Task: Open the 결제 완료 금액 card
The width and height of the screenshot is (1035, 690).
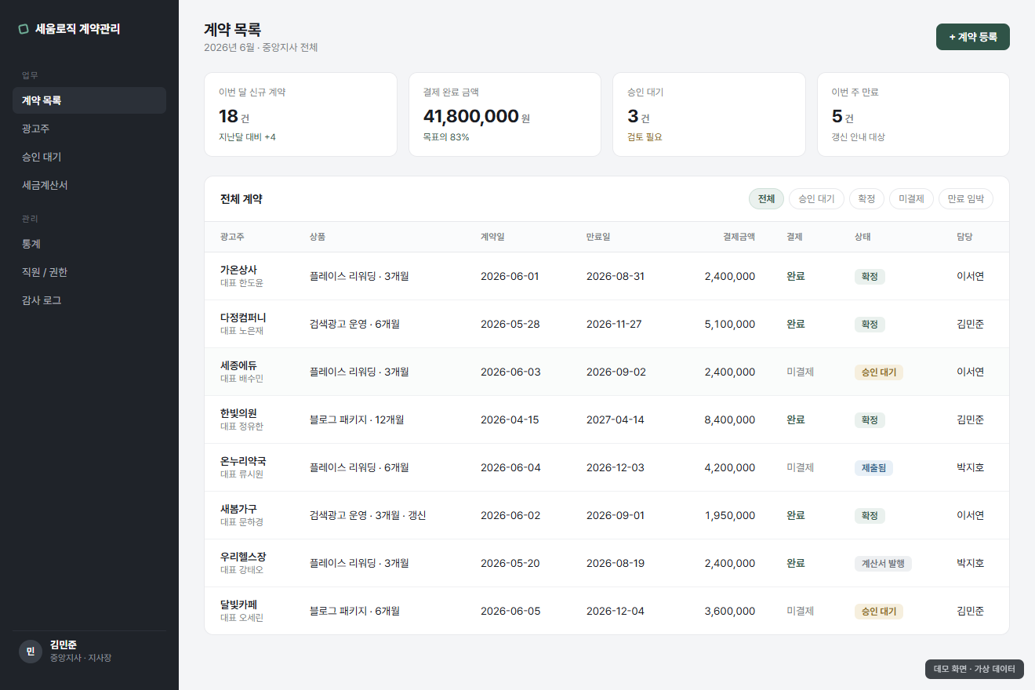Action: (505, 114)
